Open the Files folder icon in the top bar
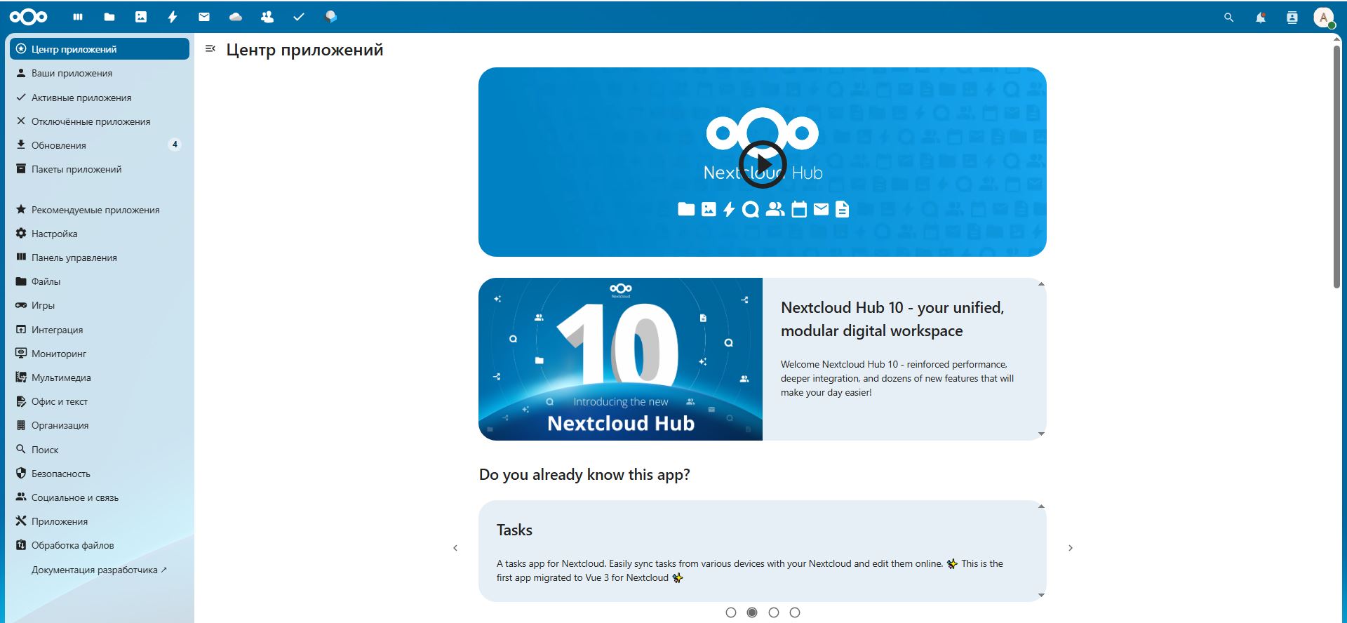 pos(109,17)
